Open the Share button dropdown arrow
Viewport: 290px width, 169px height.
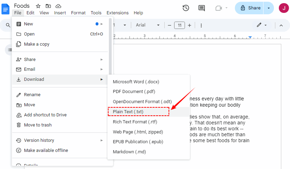[x=269, y=8]
